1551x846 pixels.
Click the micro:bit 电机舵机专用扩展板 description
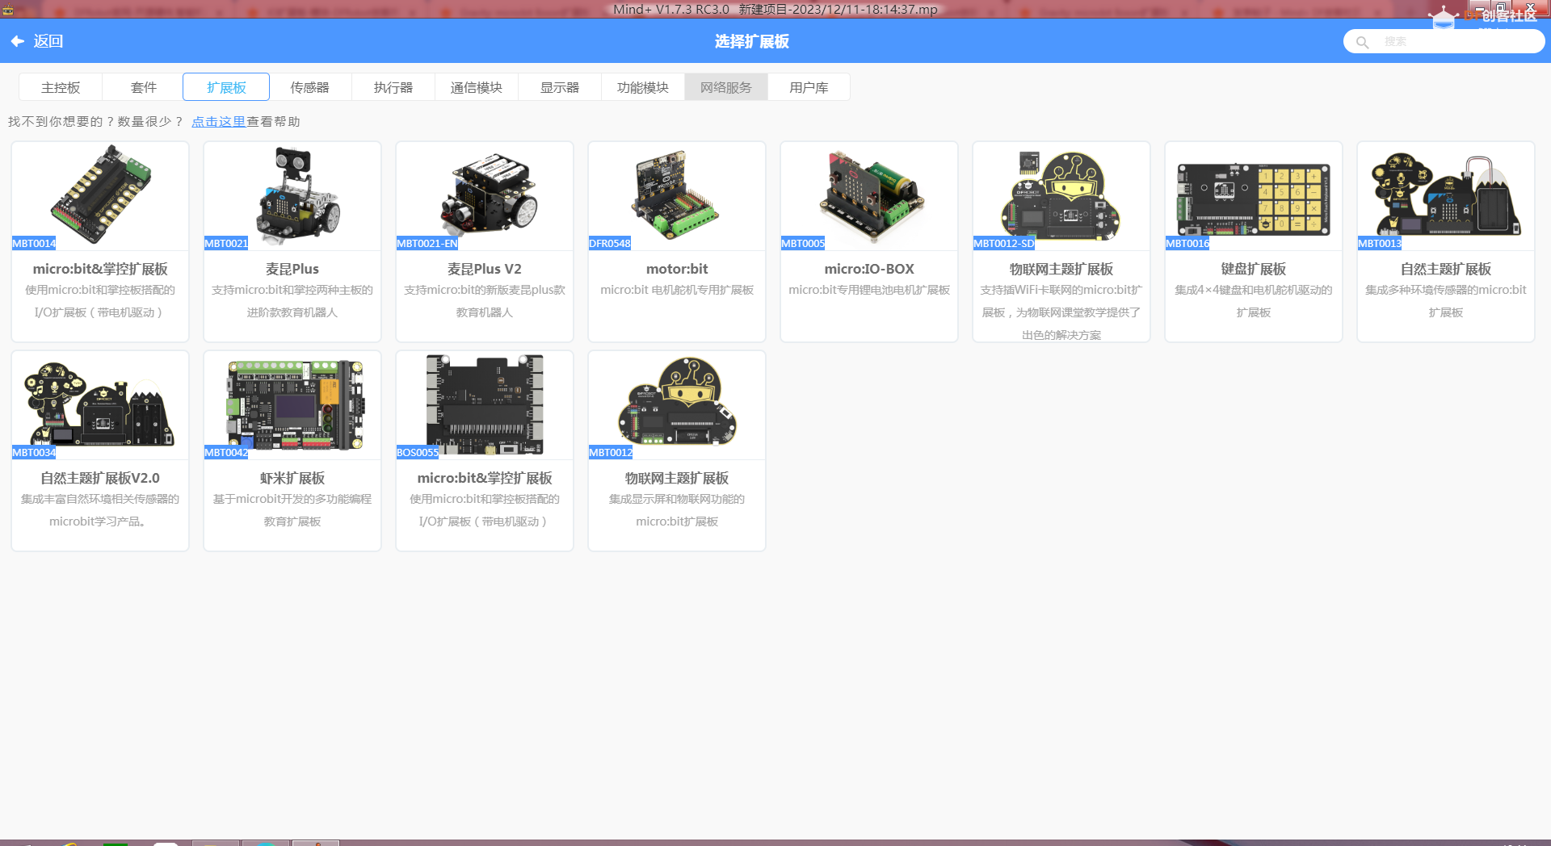pyautogui.click(x=677, y=290)
